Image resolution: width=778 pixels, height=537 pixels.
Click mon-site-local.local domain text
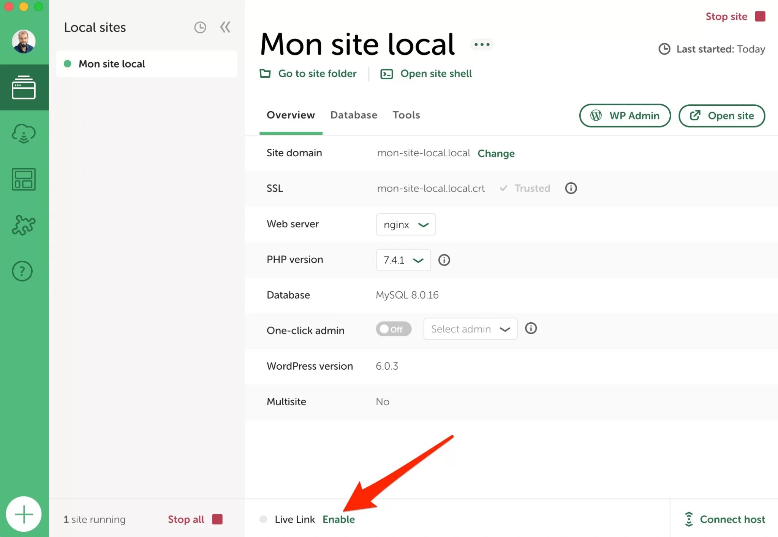424,153
